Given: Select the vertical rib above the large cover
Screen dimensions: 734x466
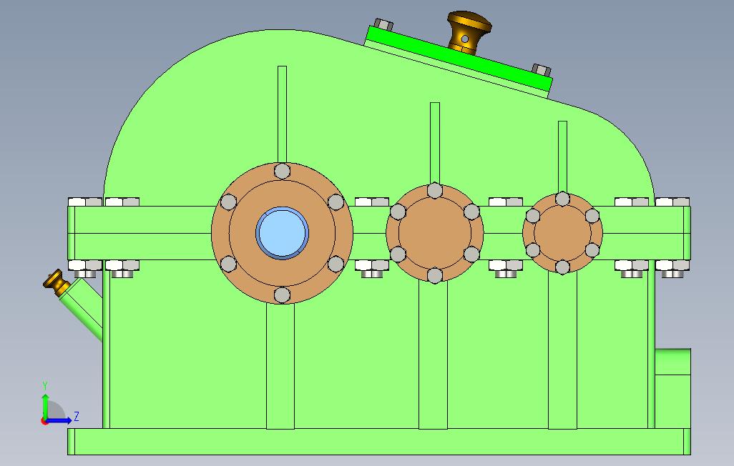Looking at the screenshot, I should [x=283, y=114].
